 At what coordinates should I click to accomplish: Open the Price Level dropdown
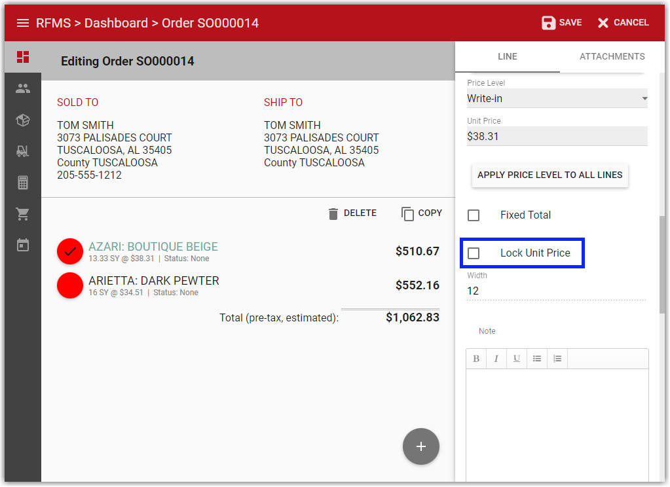(556, 98)
